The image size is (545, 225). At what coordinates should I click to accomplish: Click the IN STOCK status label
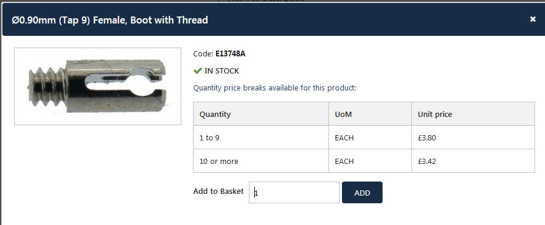click(222, 71)
